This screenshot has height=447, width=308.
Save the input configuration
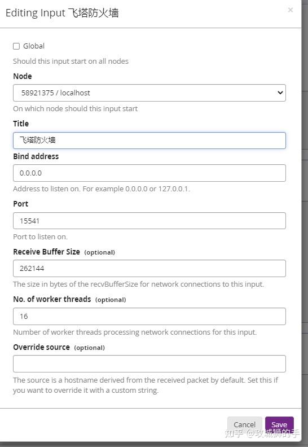(279, 424)
